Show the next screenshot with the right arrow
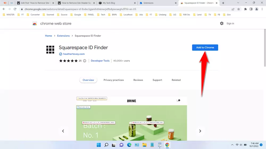The height and width of the screenshot is (149, 266). [x=200, y=131]
